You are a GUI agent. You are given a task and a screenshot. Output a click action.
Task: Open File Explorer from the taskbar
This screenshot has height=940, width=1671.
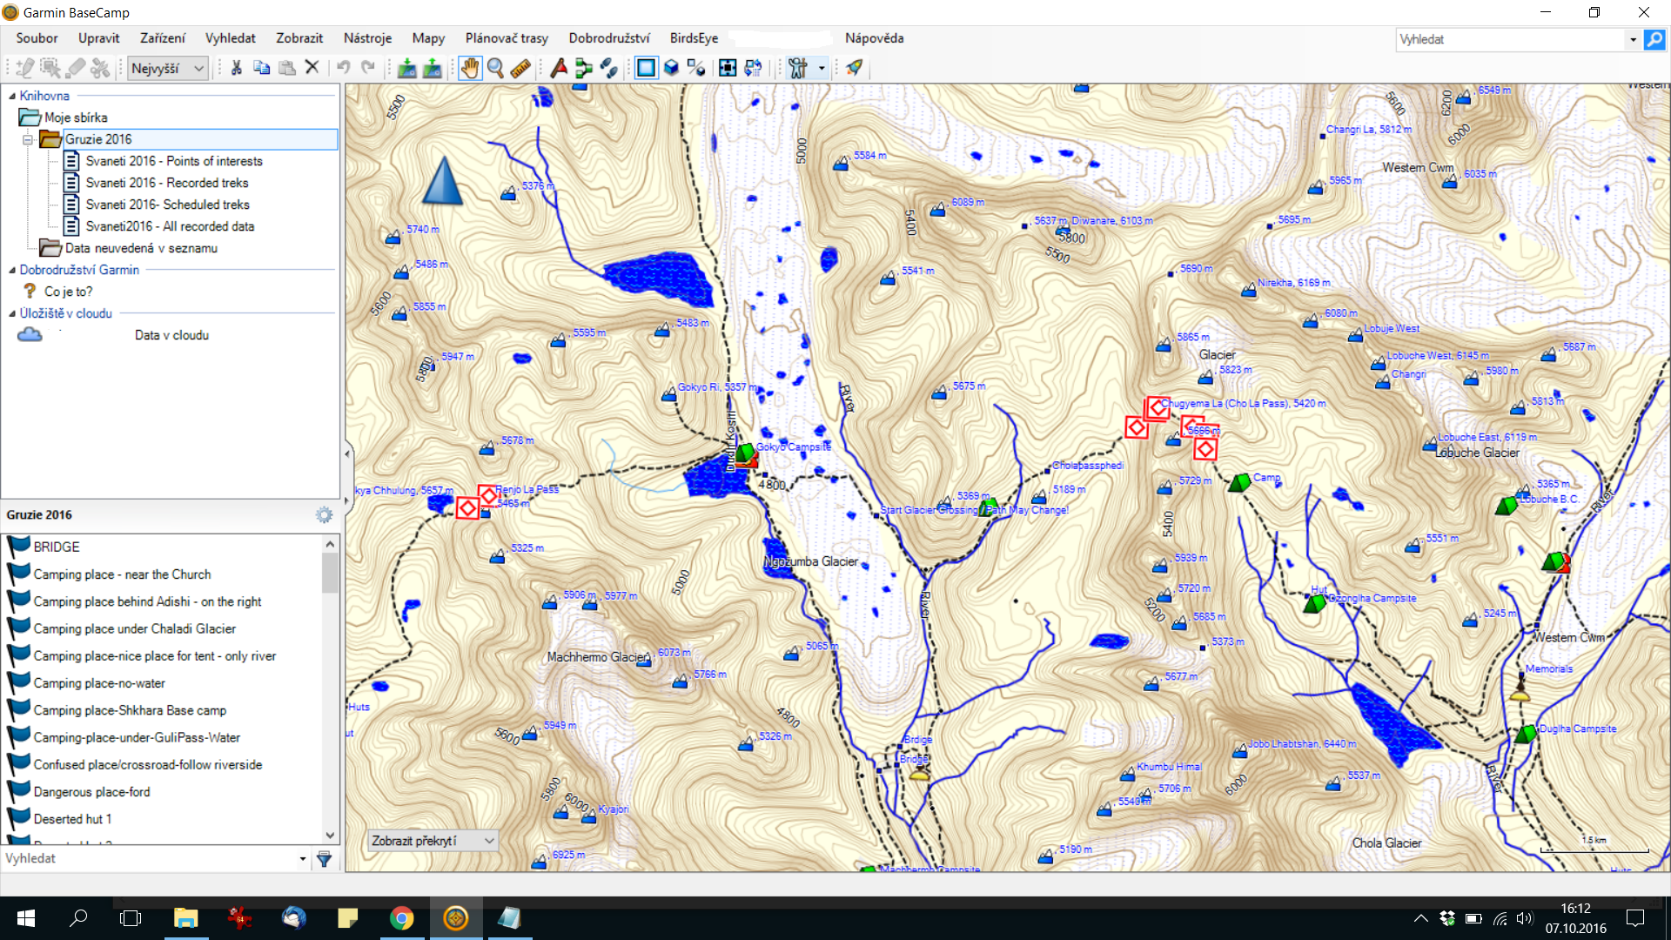pyautogui.click(x=185, y=918)
